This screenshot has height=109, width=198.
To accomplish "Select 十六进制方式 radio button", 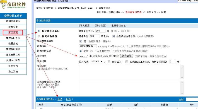I will tap(91, 51).
